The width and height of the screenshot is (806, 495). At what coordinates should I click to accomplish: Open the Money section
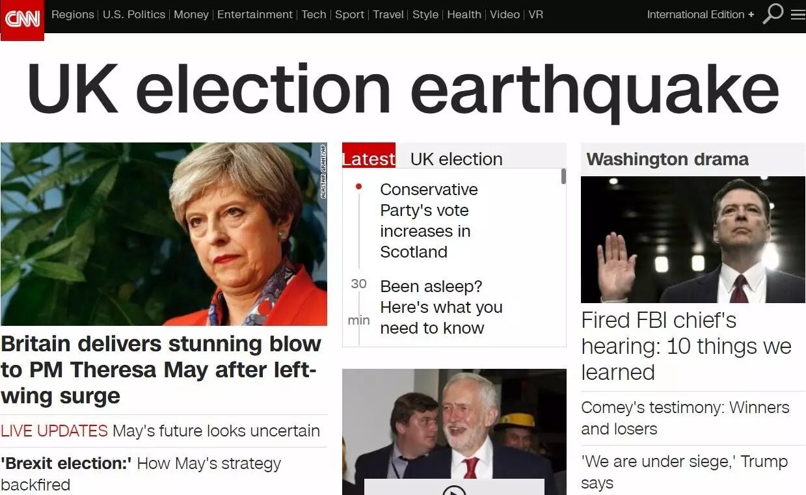click(x=191, y=14)
